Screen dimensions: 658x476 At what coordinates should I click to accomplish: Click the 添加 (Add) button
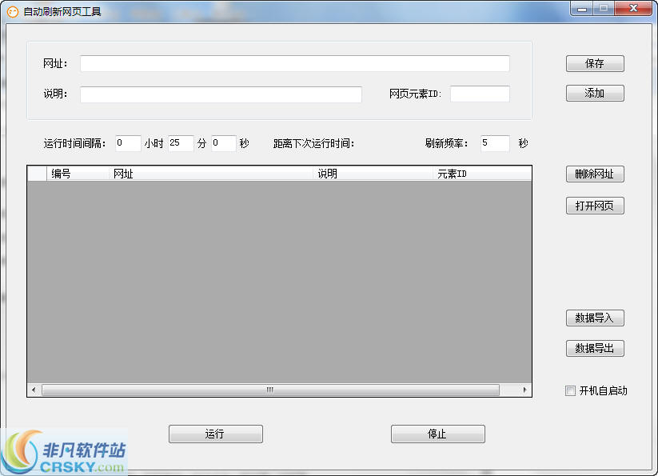click(x=595, y=93)
